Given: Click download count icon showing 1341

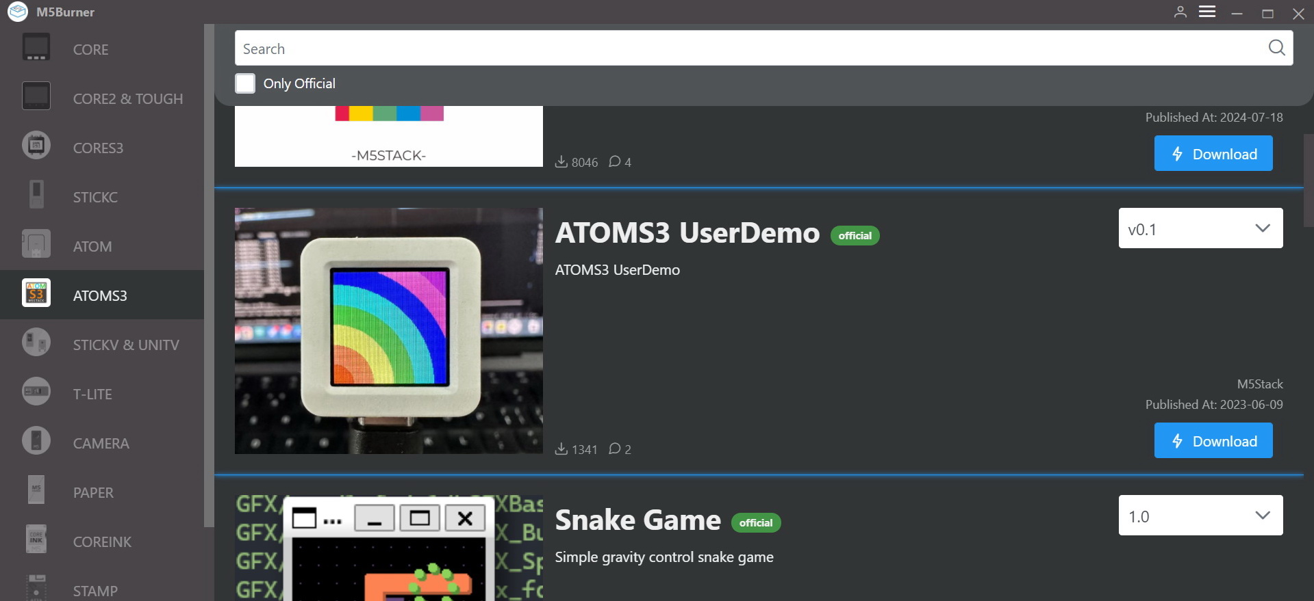Looking at the screenshot, I should [x=561, y=449].
